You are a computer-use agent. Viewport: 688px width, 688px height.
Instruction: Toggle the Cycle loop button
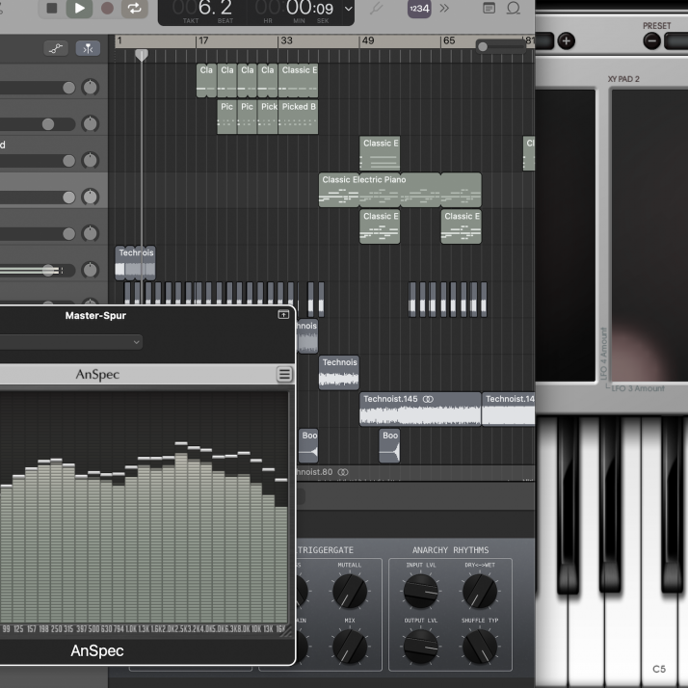pyautogui.click(x=135, y=9)
